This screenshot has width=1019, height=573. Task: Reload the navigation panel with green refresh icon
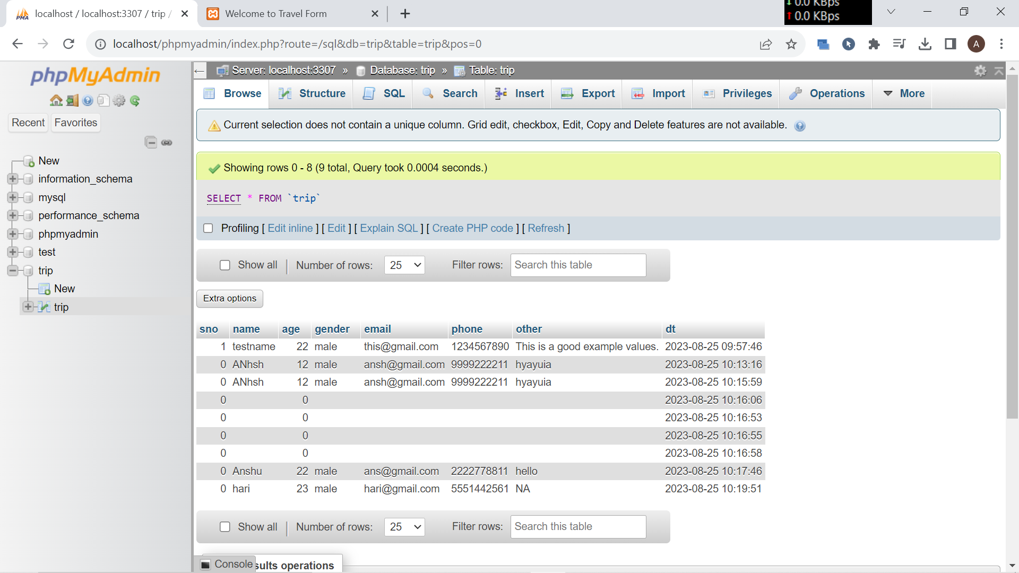135,101
